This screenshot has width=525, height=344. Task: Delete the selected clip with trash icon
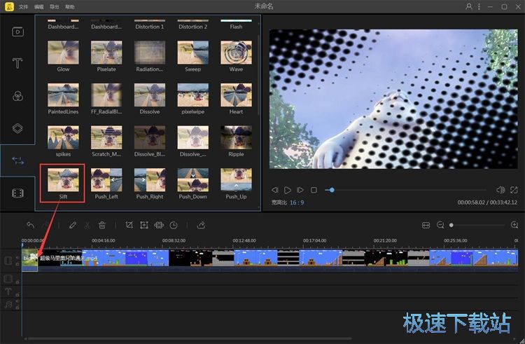102,225
